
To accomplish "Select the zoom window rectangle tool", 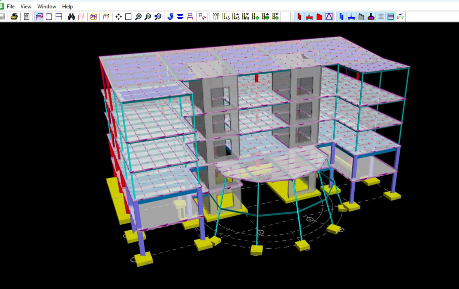I will (128, 17).
